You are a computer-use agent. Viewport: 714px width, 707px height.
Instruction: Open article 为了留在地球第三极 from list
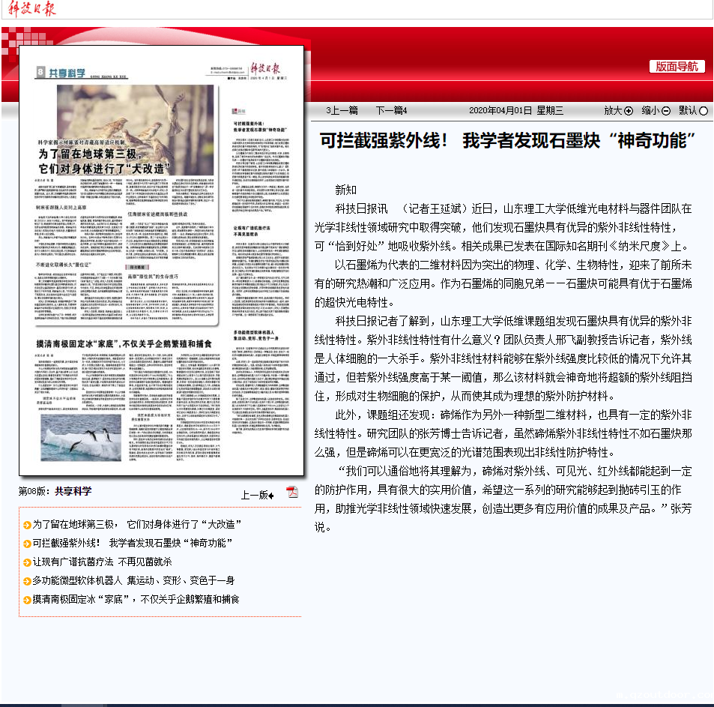click(x=132, y=524)
